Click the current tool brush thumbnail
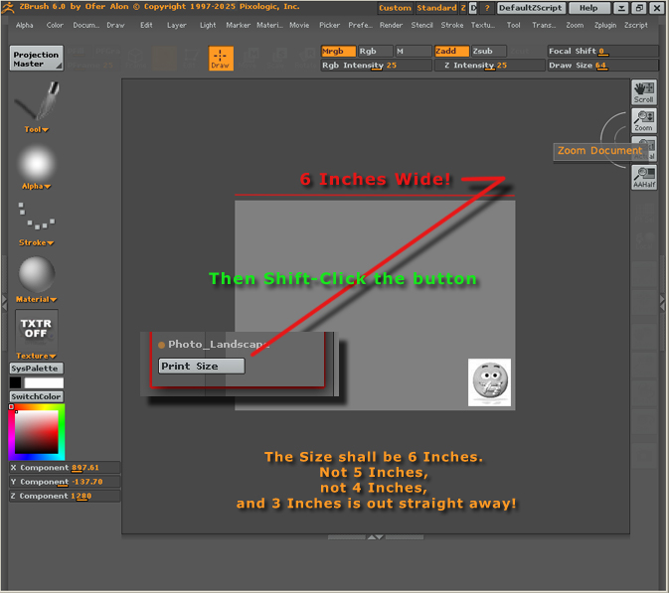Viewport: 669px width, 593px height. click(x=37, y=101)
